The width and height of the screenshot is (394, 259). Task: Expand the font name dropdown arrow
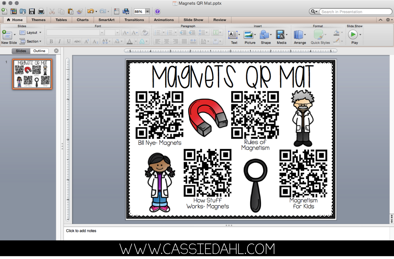[102, 33]
